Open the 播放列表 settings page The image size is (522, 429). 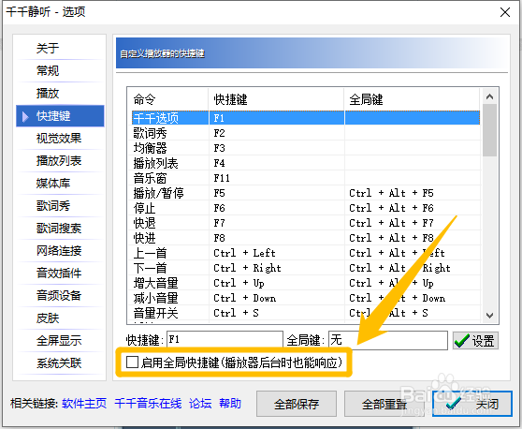[x=60, y=161]
